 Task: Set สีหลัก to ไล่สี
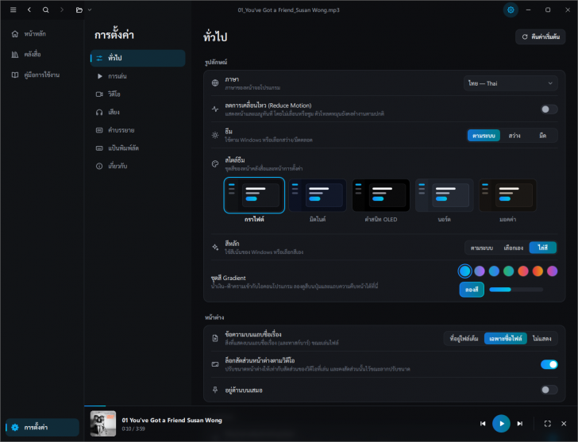click(542, 248)
